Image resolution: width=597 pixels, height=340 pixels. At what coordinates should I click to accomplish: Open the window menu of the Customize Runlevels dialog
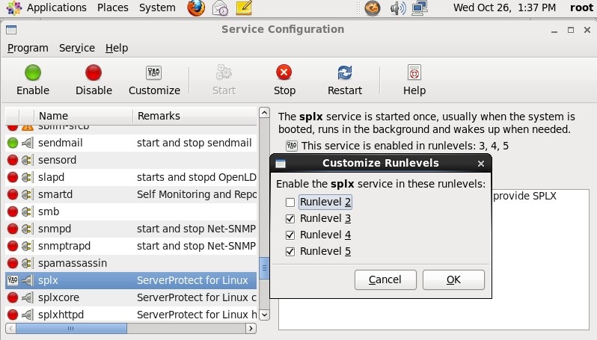point(281,164)
